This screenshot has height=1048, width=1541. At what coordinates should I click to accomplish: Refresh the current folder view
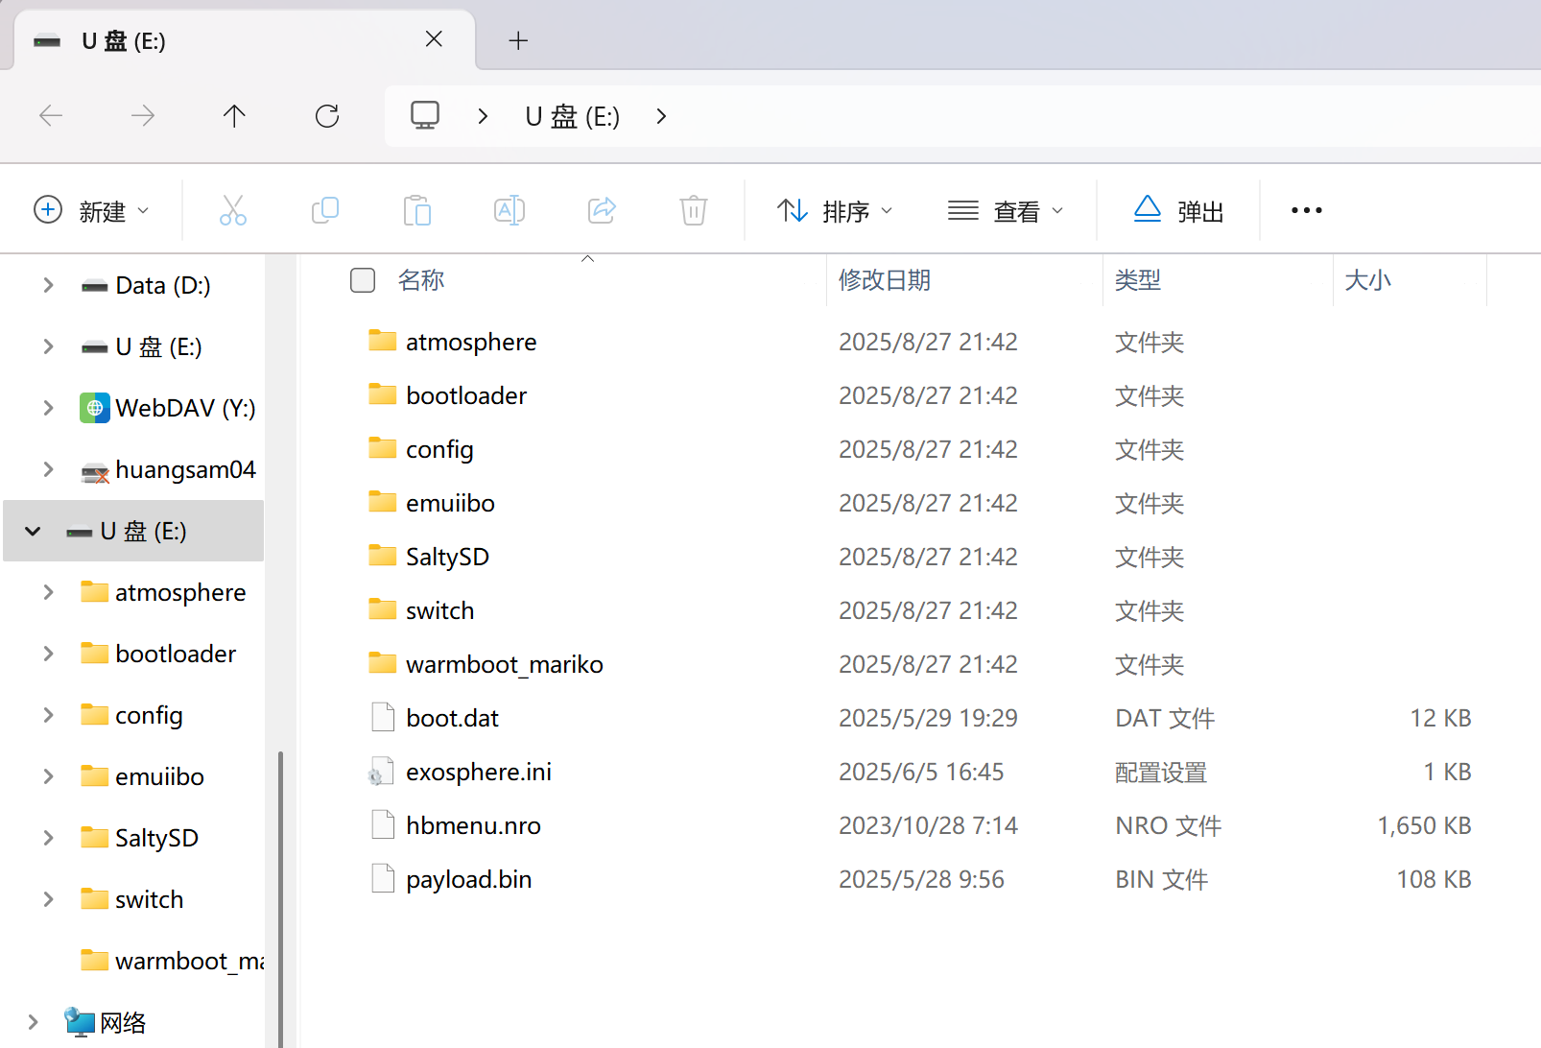[x=327, y=116]
